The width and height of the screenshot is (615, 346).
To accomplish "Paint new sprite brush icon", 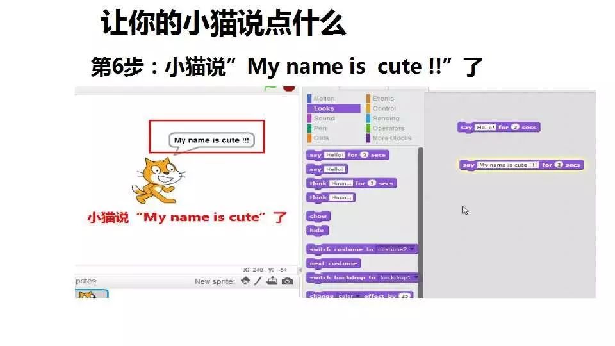I will coord(258,281).
